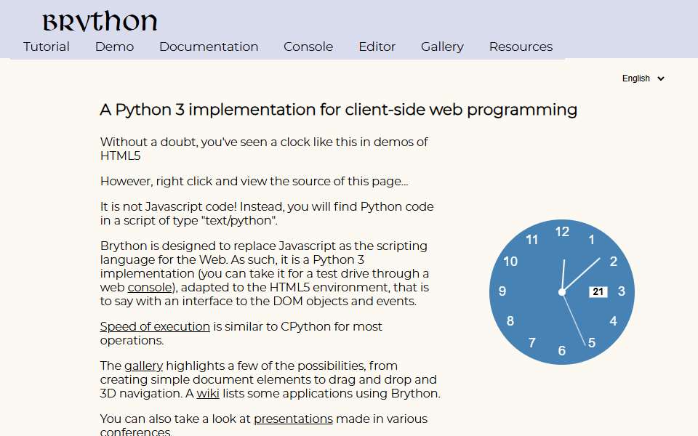Click the date box showing 21
Viewport: 698px width, 436px height.
(x=598, y=292)
